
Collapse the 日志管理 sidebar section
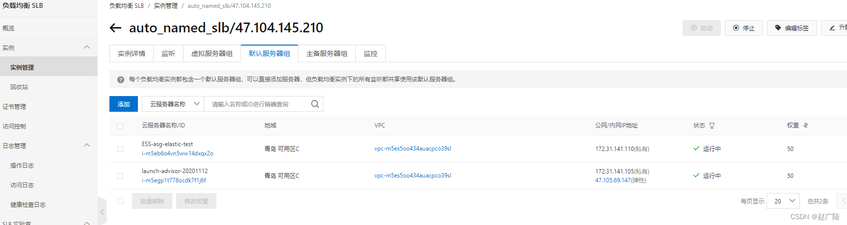pos(87,146)
